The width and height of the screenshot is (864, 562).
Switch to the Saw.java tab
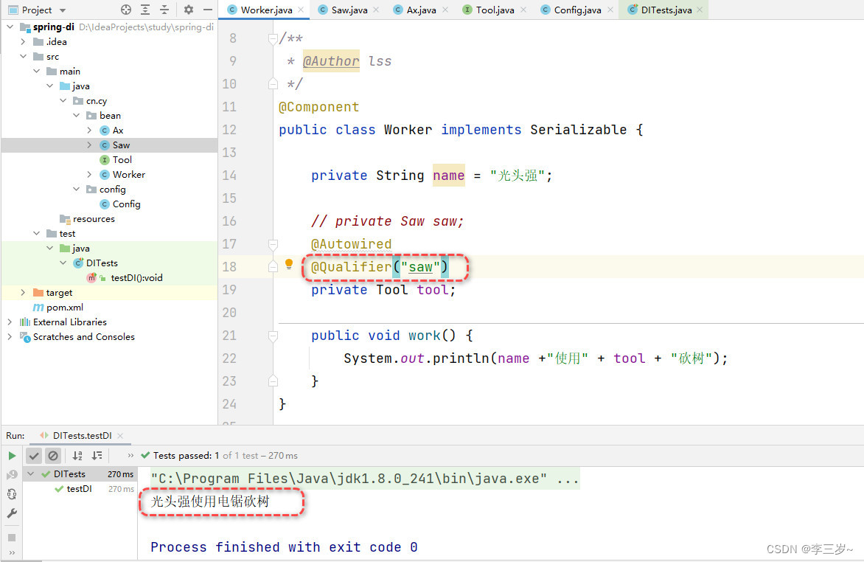(349, 10)
